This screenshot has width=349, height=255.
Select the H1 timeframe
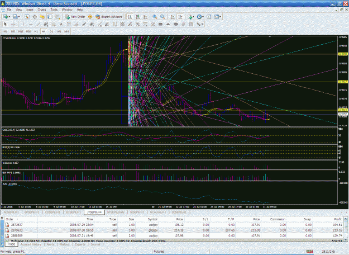tap(36, 31)
